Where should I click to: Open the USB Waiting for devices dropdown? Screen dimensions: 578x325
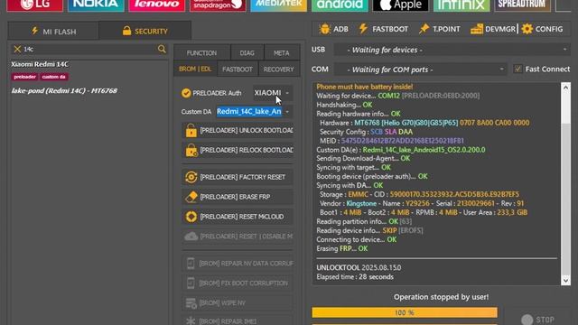[x=452, y=50]
